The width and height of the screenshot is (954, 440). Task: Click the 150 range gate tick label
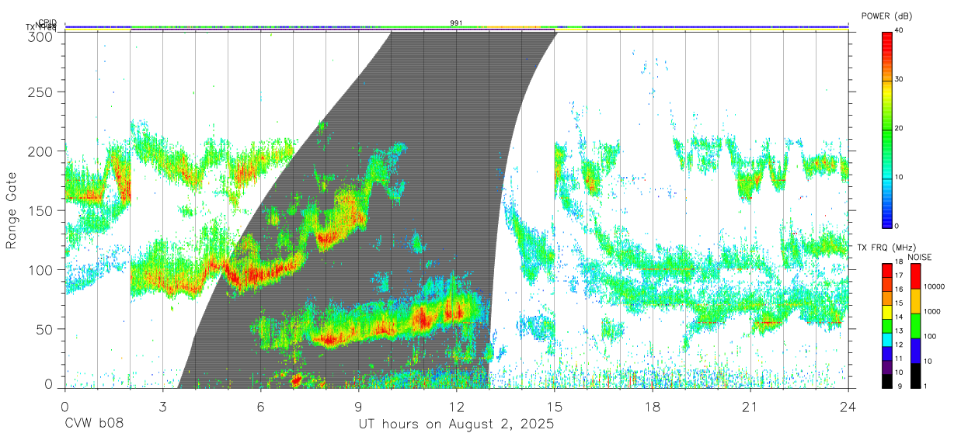pos(40,210)
